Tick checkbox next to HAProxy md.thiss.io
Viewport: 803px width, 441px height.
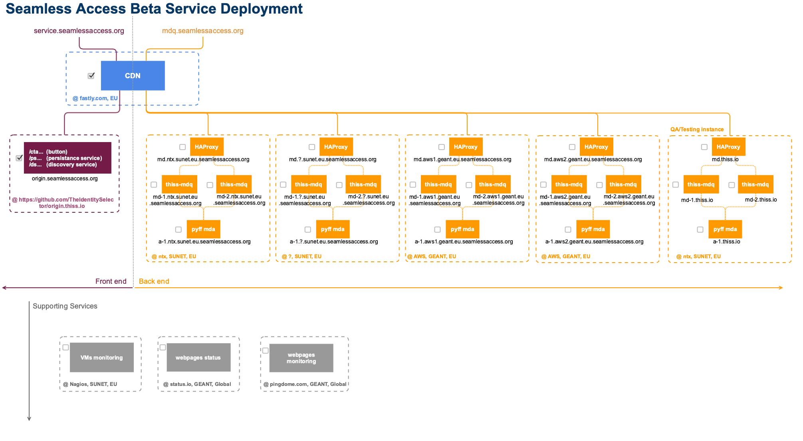click(x=704, y=147)
